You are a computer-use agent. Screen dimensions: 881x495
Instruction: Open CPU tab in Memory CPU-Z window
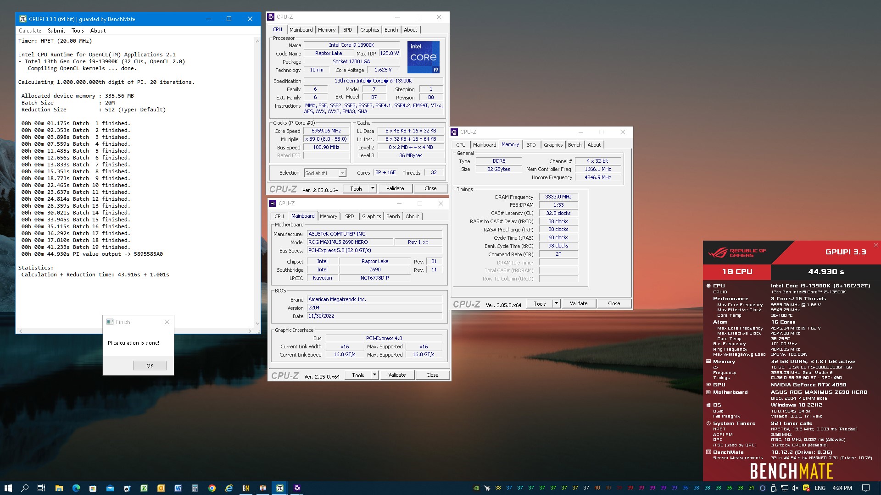461,145
